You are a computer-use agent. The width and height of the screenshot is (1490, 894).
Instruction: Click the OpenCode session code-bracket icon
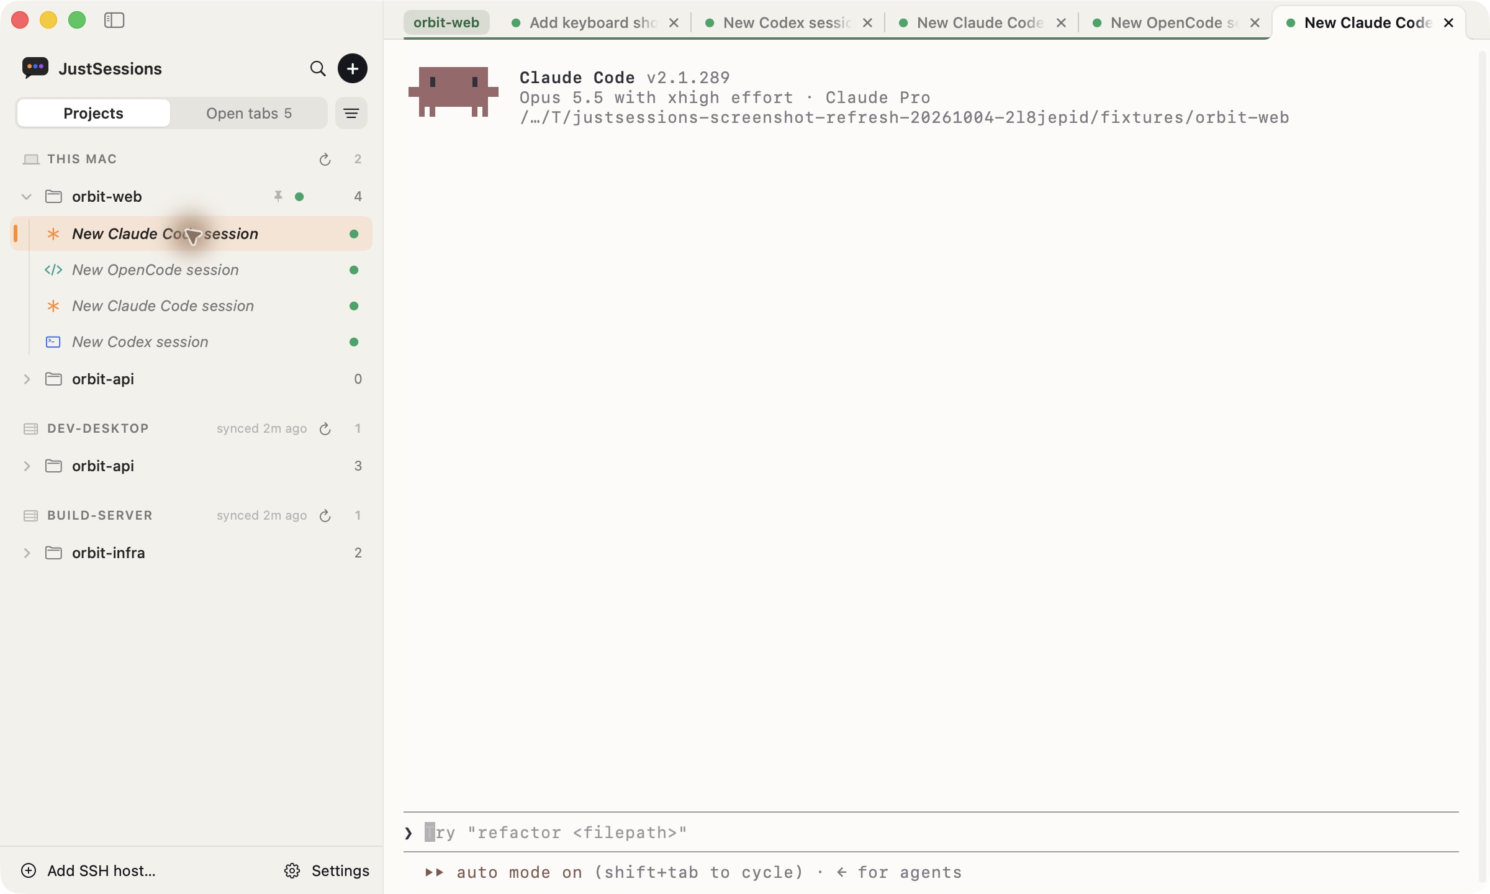click(x=53, y=270)
